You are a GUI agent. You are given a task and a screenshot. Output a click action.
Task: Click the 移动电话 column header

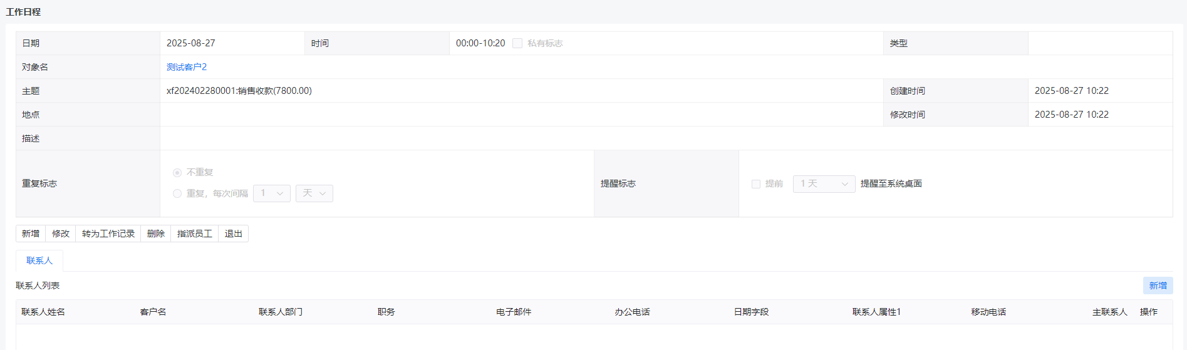click(x=988, y=312)
